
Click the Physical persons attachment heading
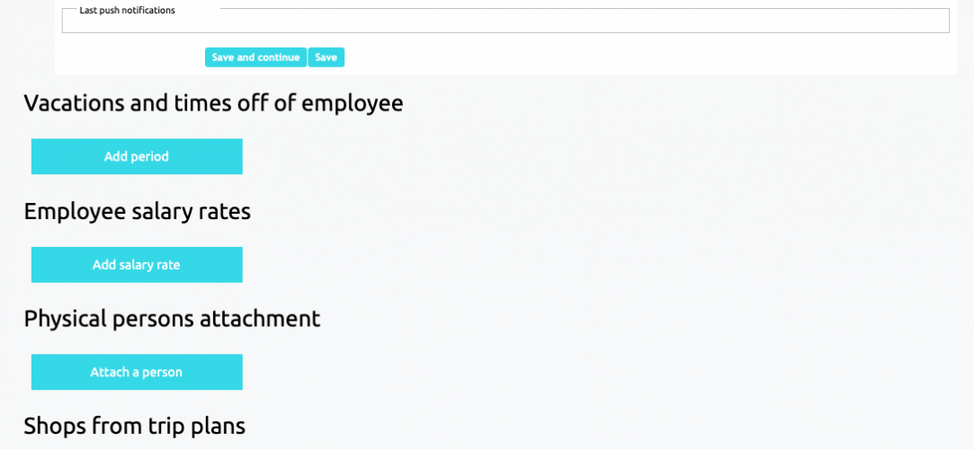click(172, 319)
